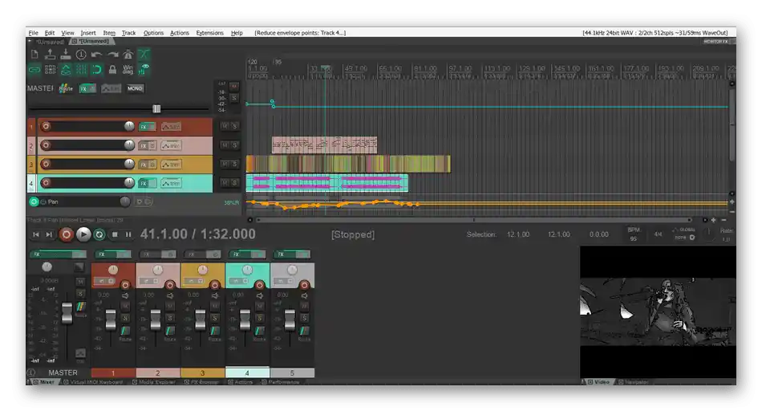Click the master track MONO button
Screen dimensions: 762x411
135,88
